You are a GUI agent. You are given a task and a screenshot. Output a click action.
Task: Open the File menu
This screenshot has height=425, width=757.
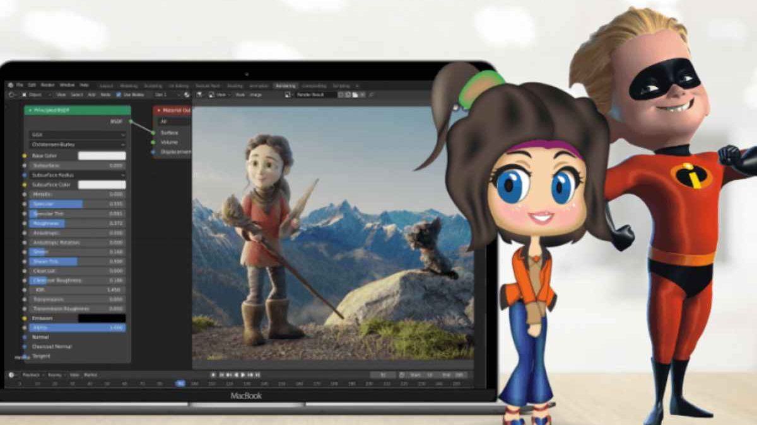click(20, 85)
